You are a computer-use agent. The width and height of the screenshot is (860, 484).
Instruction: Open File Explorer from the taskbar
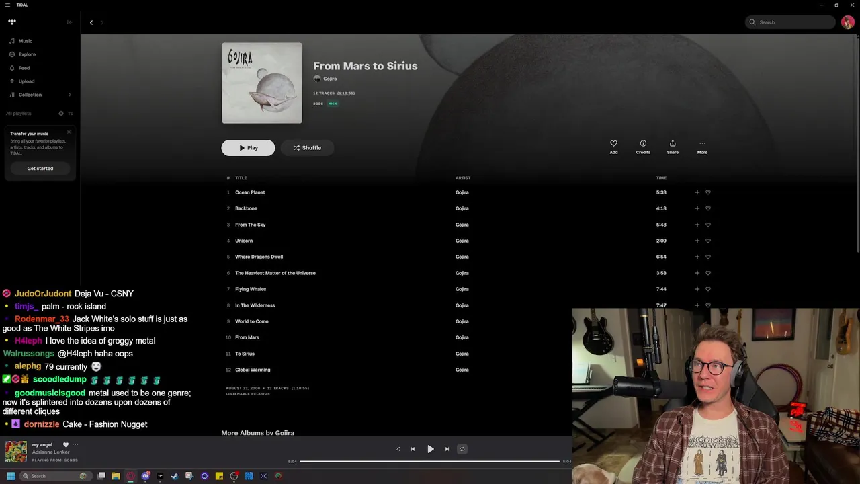(x=116, y=476)
